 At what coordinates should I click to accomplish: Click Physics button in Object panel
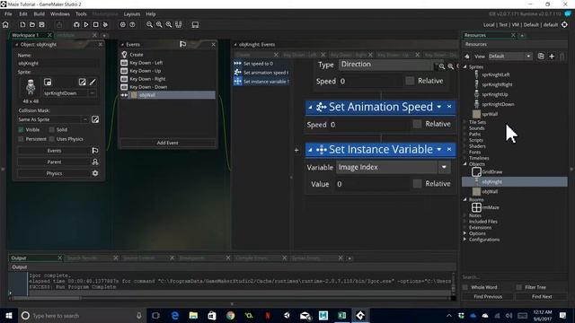pyautogui.click(x=54, y=173)
